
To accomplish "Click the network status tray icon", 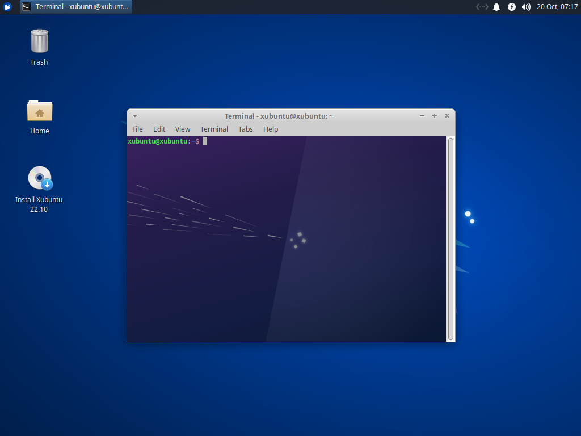I will coord(481,7).
